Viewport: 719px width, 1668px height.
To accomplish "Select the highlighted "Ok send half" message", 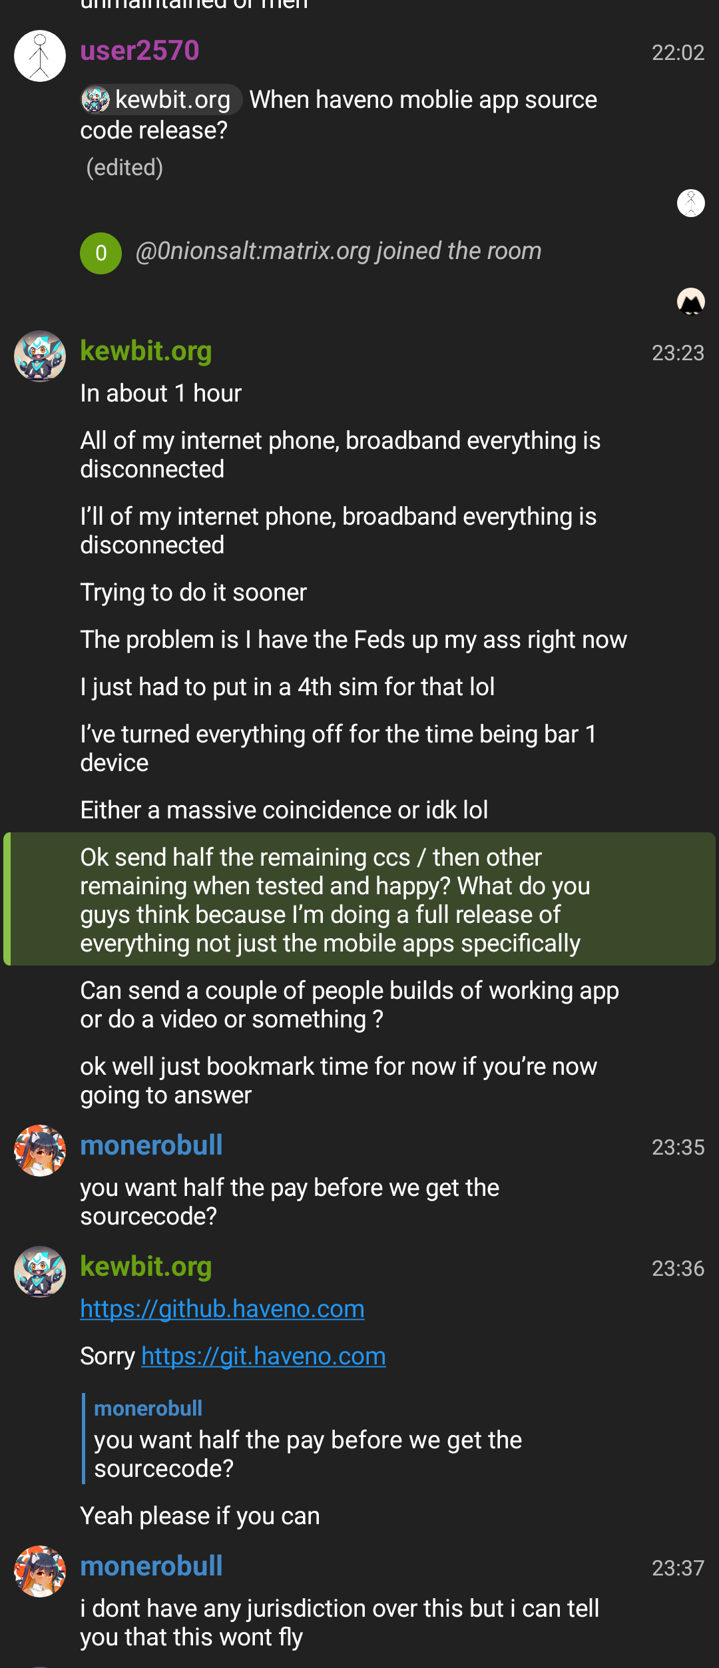I will pos(333,900).
